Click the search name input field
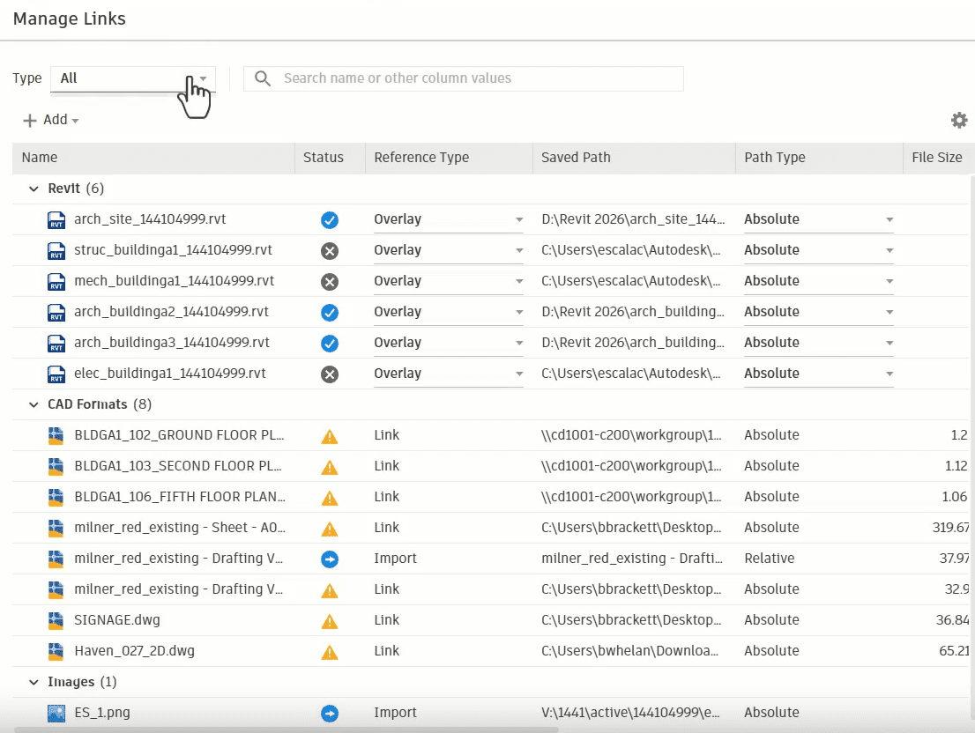975x733 pixels. click(476, 78)
